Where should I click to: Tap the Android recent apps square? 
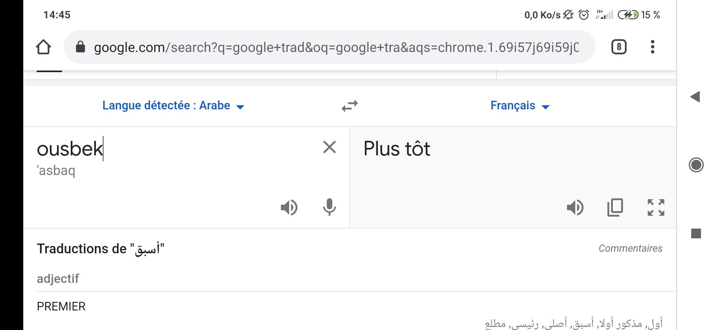coord(696,233)
